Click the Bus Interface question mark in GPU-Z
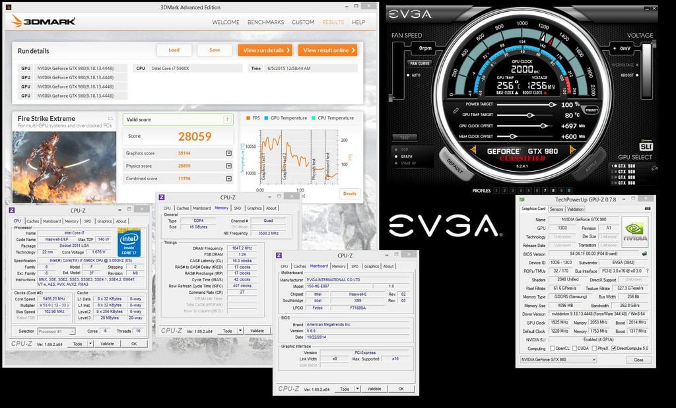Image resolution: width=676 pixels, height=408 pixels. point(648,271)
